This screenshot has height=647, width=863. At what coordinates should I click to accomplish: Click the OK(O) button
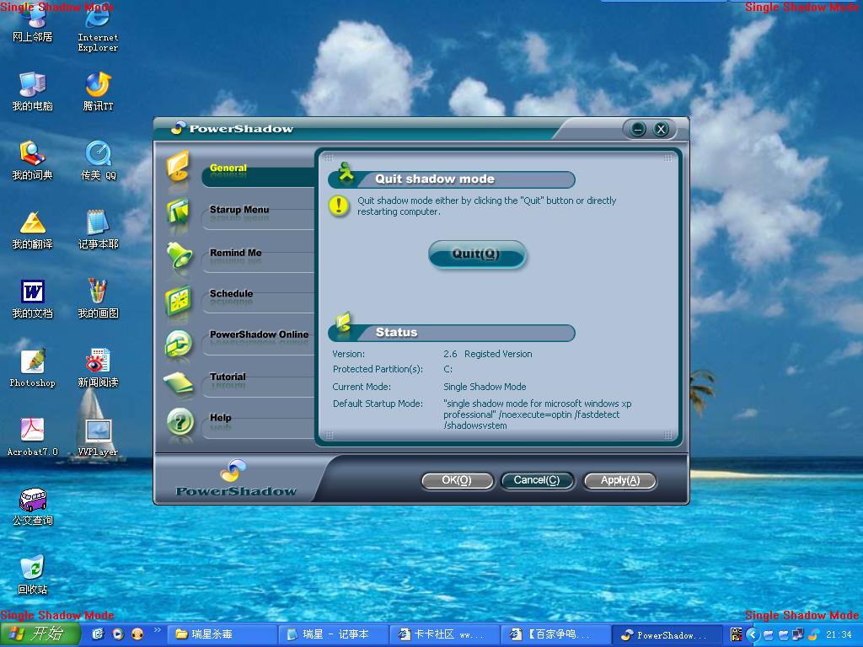pyautogui.click(x=456, y=480)
